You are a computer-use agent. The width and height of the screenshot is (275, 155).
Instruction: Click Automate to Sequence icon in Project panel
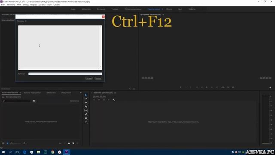click(60, 143)
